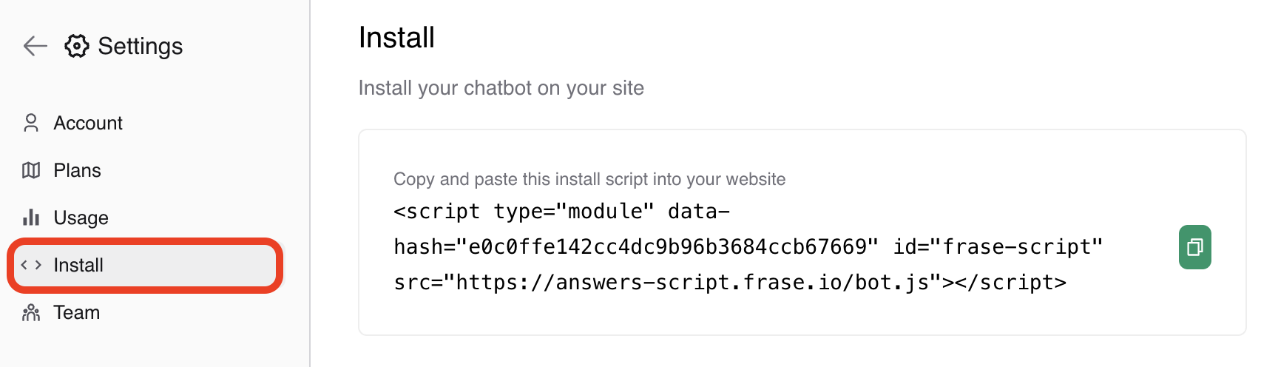Click the Plans map icon

pos(31,170)
